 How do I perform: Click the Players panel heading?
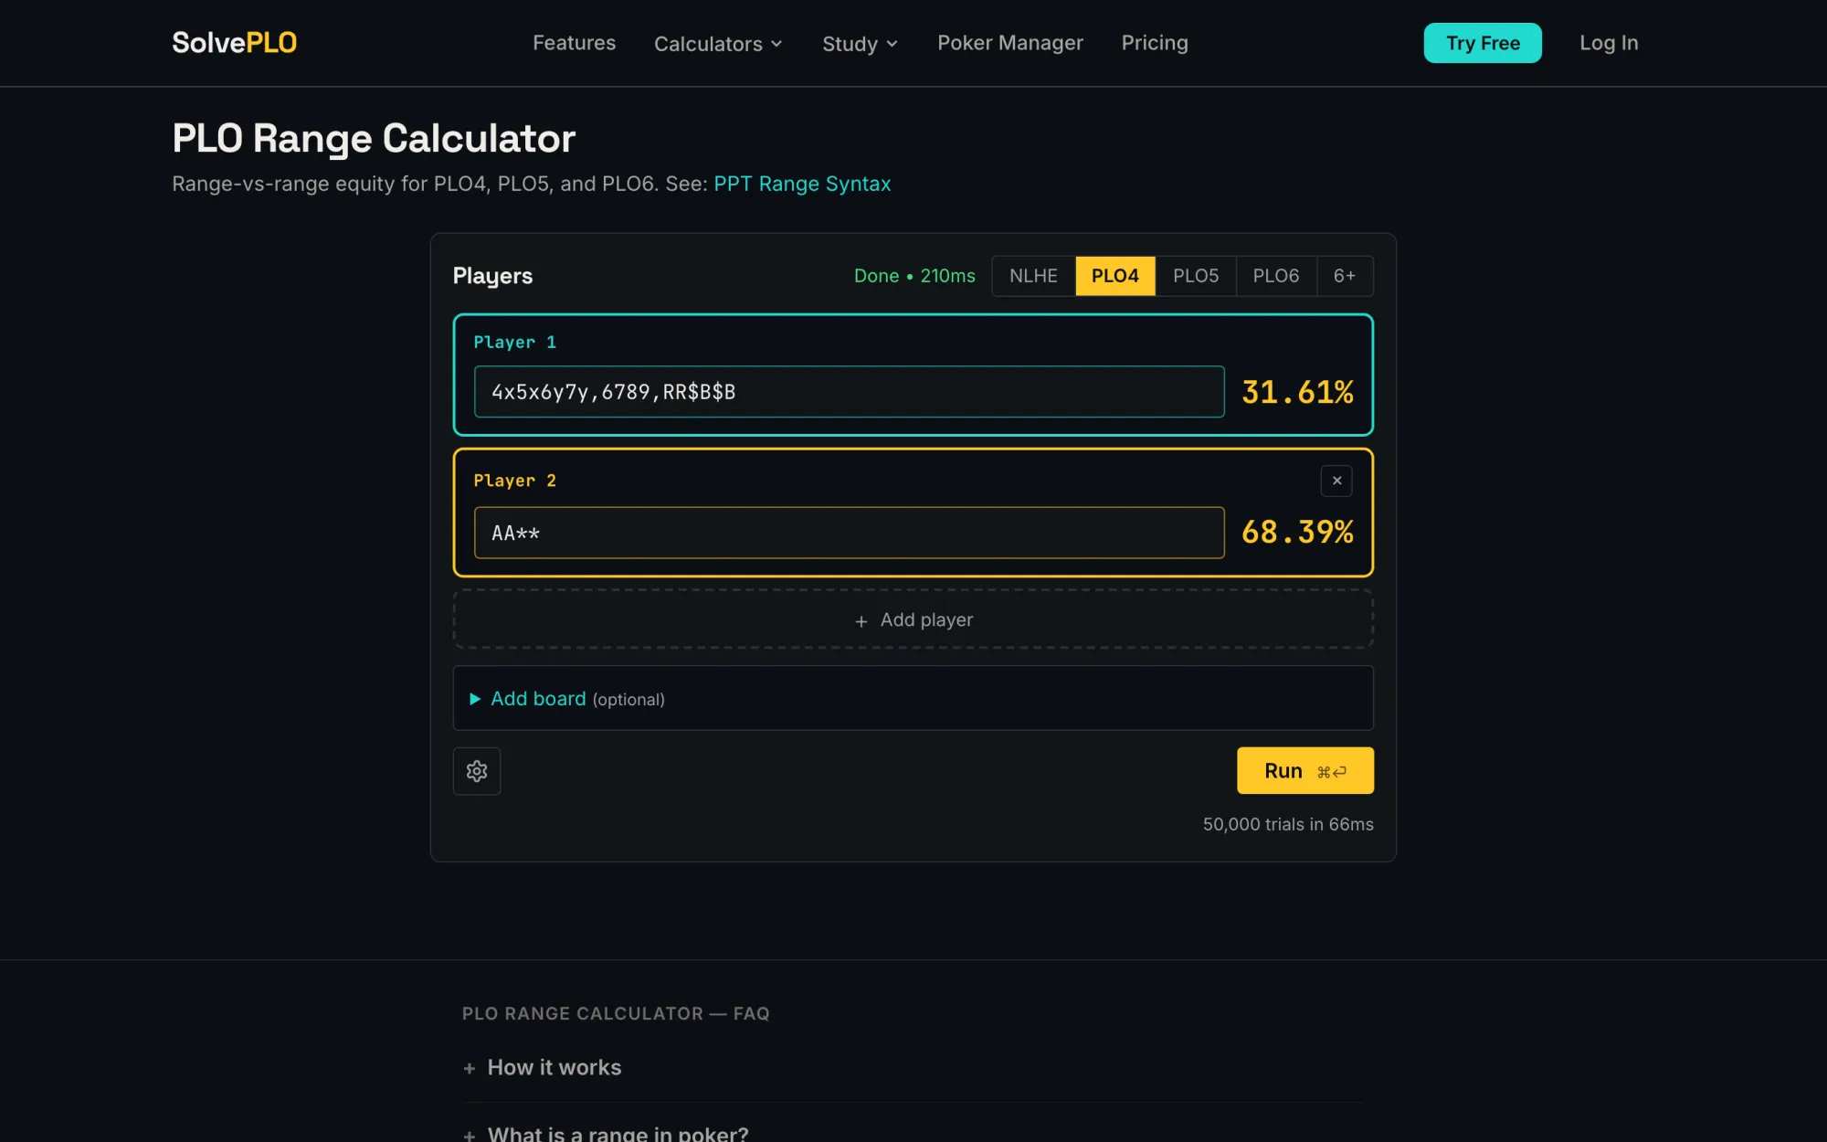[492, 276]
